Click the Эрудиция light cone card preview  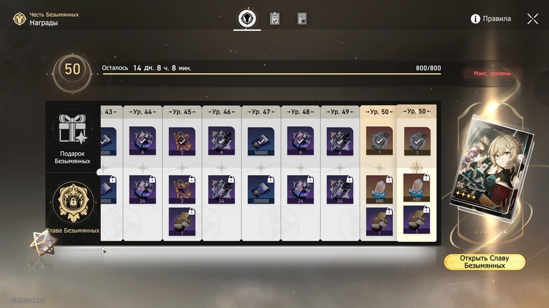click(492, 168)
